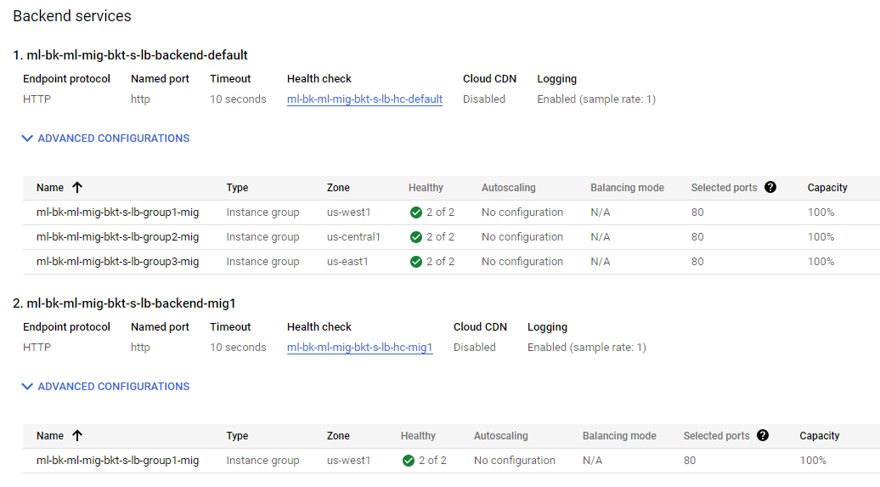Viewport: 880px width, 487px height.
Task: Click the Name sort arrow in second table
Action: pyautogui.click(x=77, y=436)
